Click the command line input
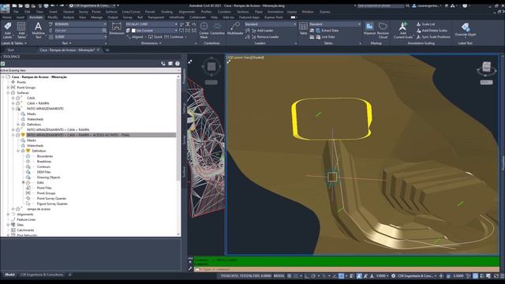Image resolution: width=505 pixels, height=284 pixels. [346, 269]
